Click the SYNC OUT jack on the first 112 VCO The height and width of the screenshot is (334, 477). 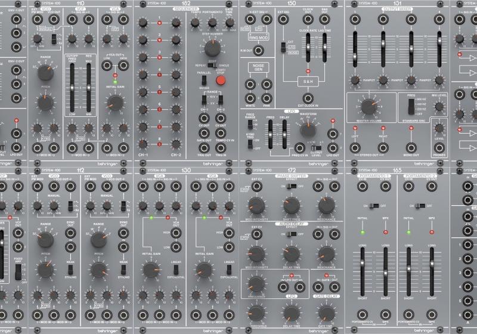coord(70,233)
